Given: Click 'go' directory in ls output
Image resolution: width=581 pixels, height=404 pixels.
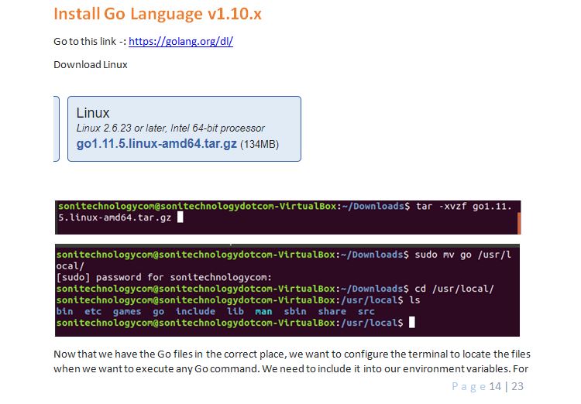Looking at the screenshot, I should (x=159, y=312).
